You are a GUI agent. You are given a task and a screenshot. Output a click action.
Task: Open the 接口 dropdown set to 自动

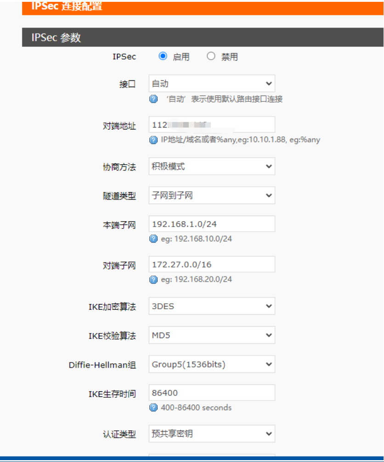click(x=212, y=83)
